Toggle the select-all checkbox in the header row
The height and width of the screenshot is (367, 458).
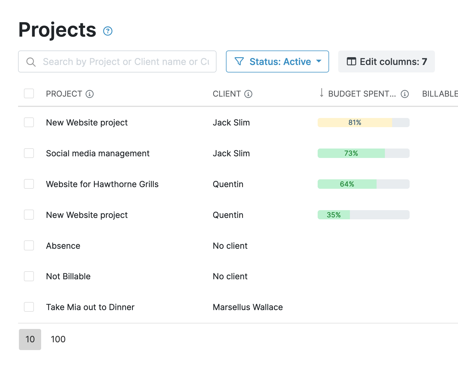29,94
